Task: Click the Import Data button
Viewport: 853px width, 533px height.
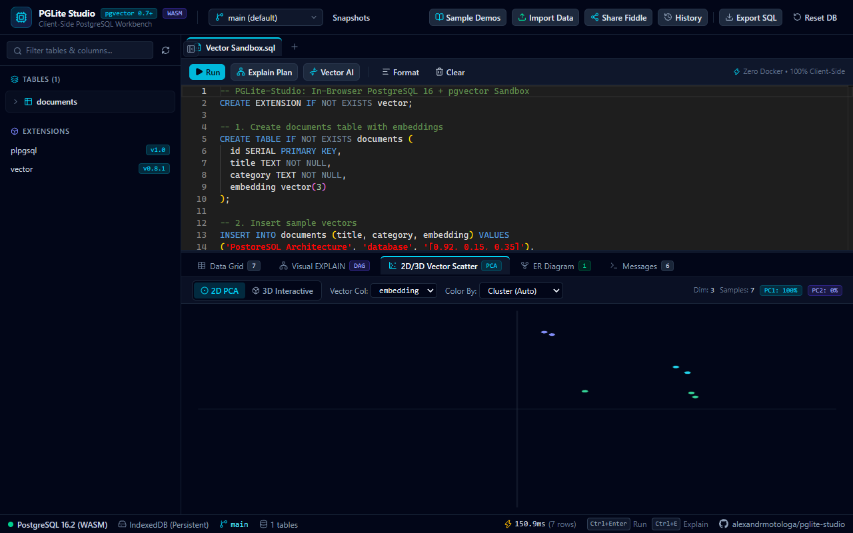Action: pyautogui.click(x=545, y=17)
